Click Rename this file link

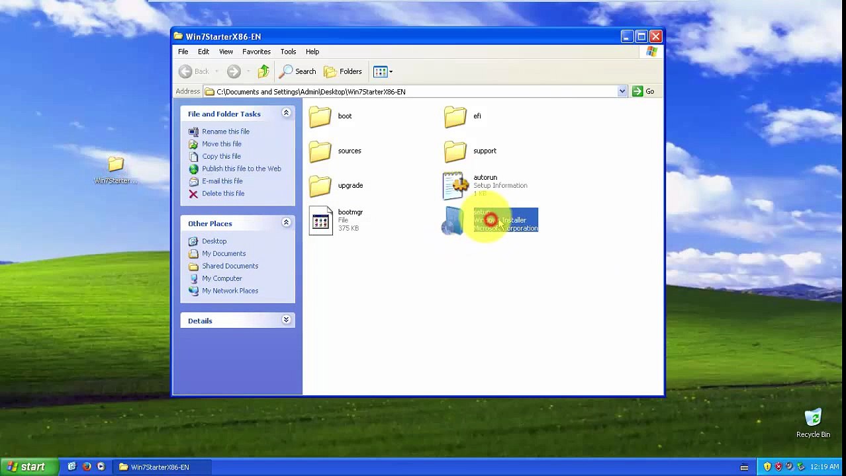pos(226,132)
